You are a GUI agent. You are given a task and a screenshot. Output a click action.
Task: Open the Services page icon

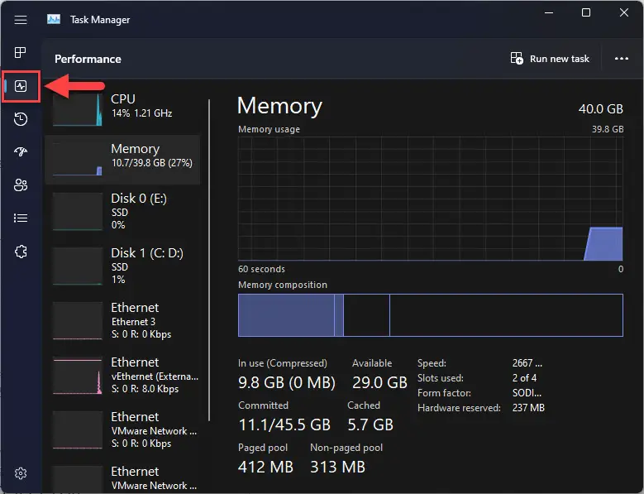(21, 251)
